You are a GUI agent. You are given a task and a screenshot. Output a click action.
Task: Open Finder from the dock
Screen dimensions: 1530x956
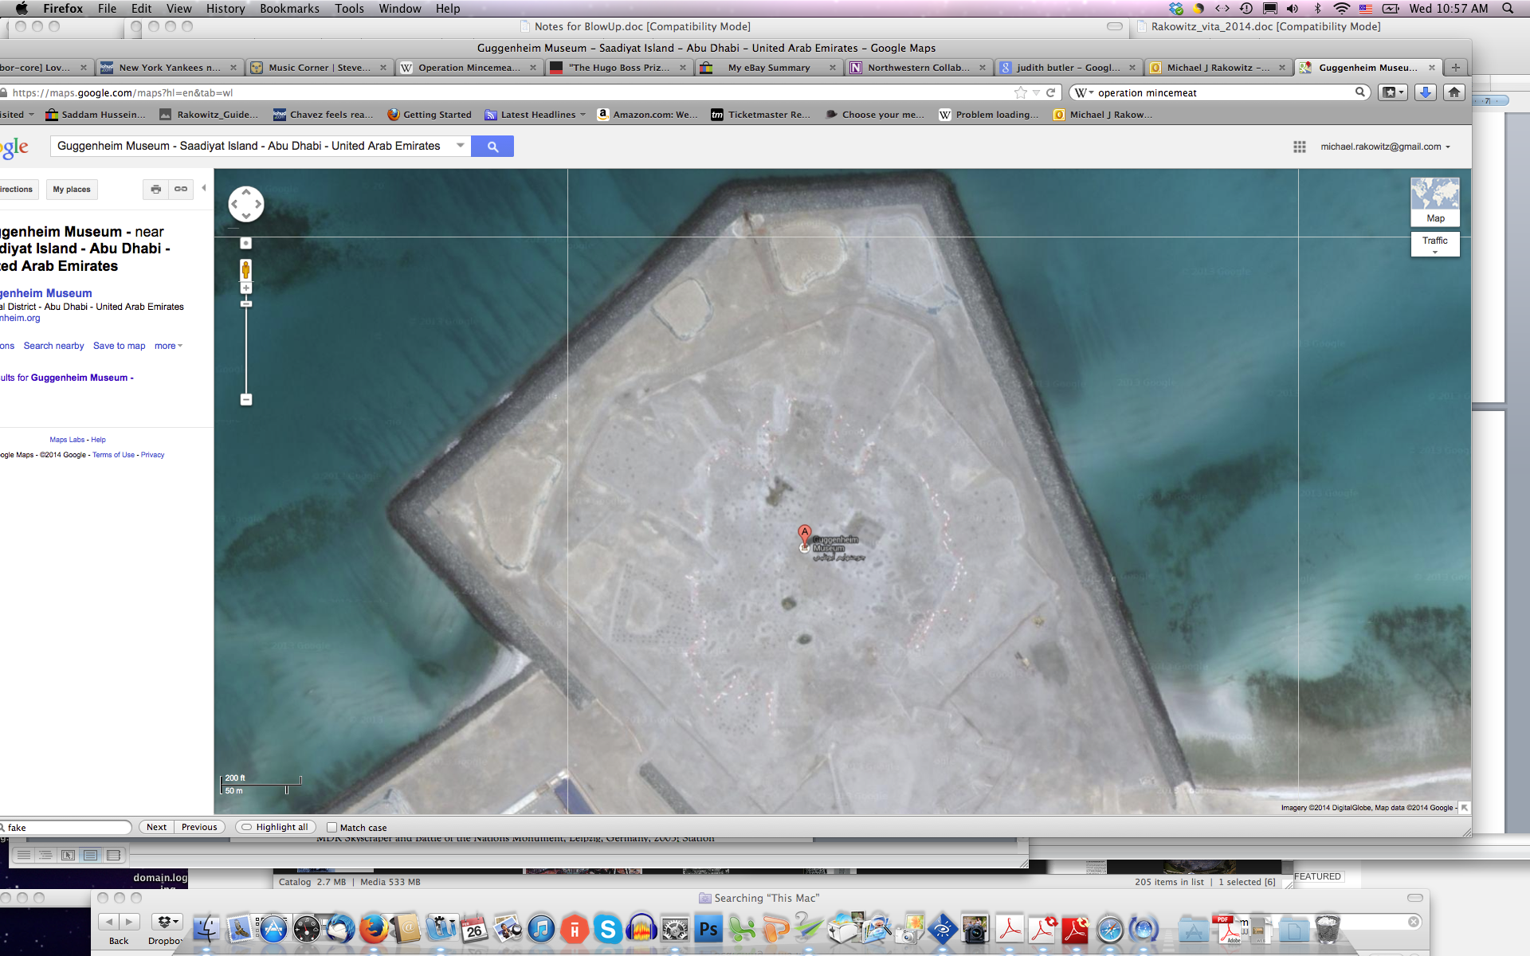tap(206, 929)
